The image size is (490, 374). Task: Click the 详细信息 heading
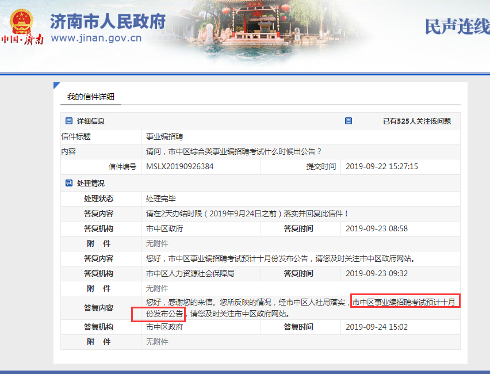(91, 121)
